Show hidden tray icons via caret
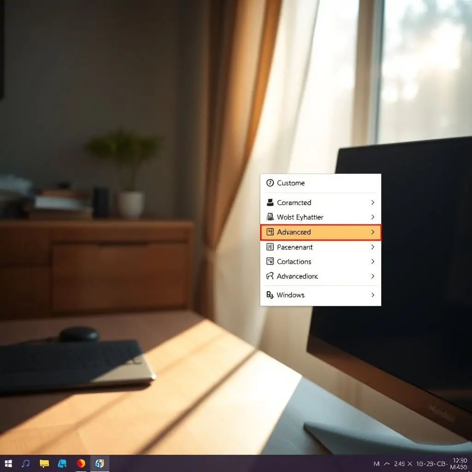 click(x=386, y=463)
